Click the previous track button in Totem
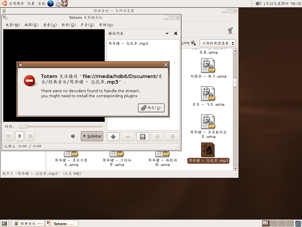Image resolution: width=302 pixels, height=227 pixels. coord(9,136)
